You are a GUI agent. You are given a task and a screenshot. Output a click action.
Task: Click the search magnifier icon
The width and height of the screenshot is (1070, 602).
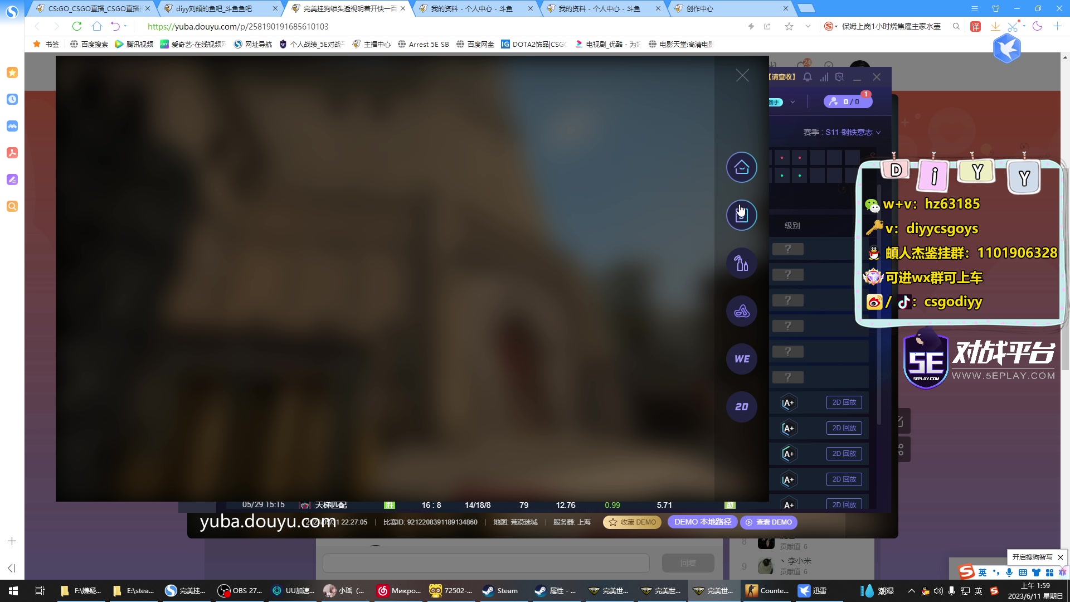click(956, 26)
